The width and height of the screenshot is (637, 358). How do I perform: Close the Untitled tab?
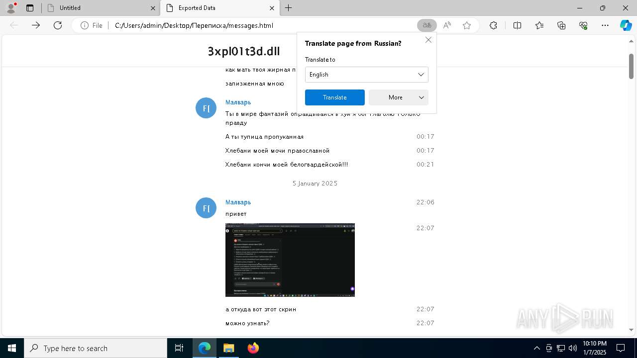(x=153, y=8)
